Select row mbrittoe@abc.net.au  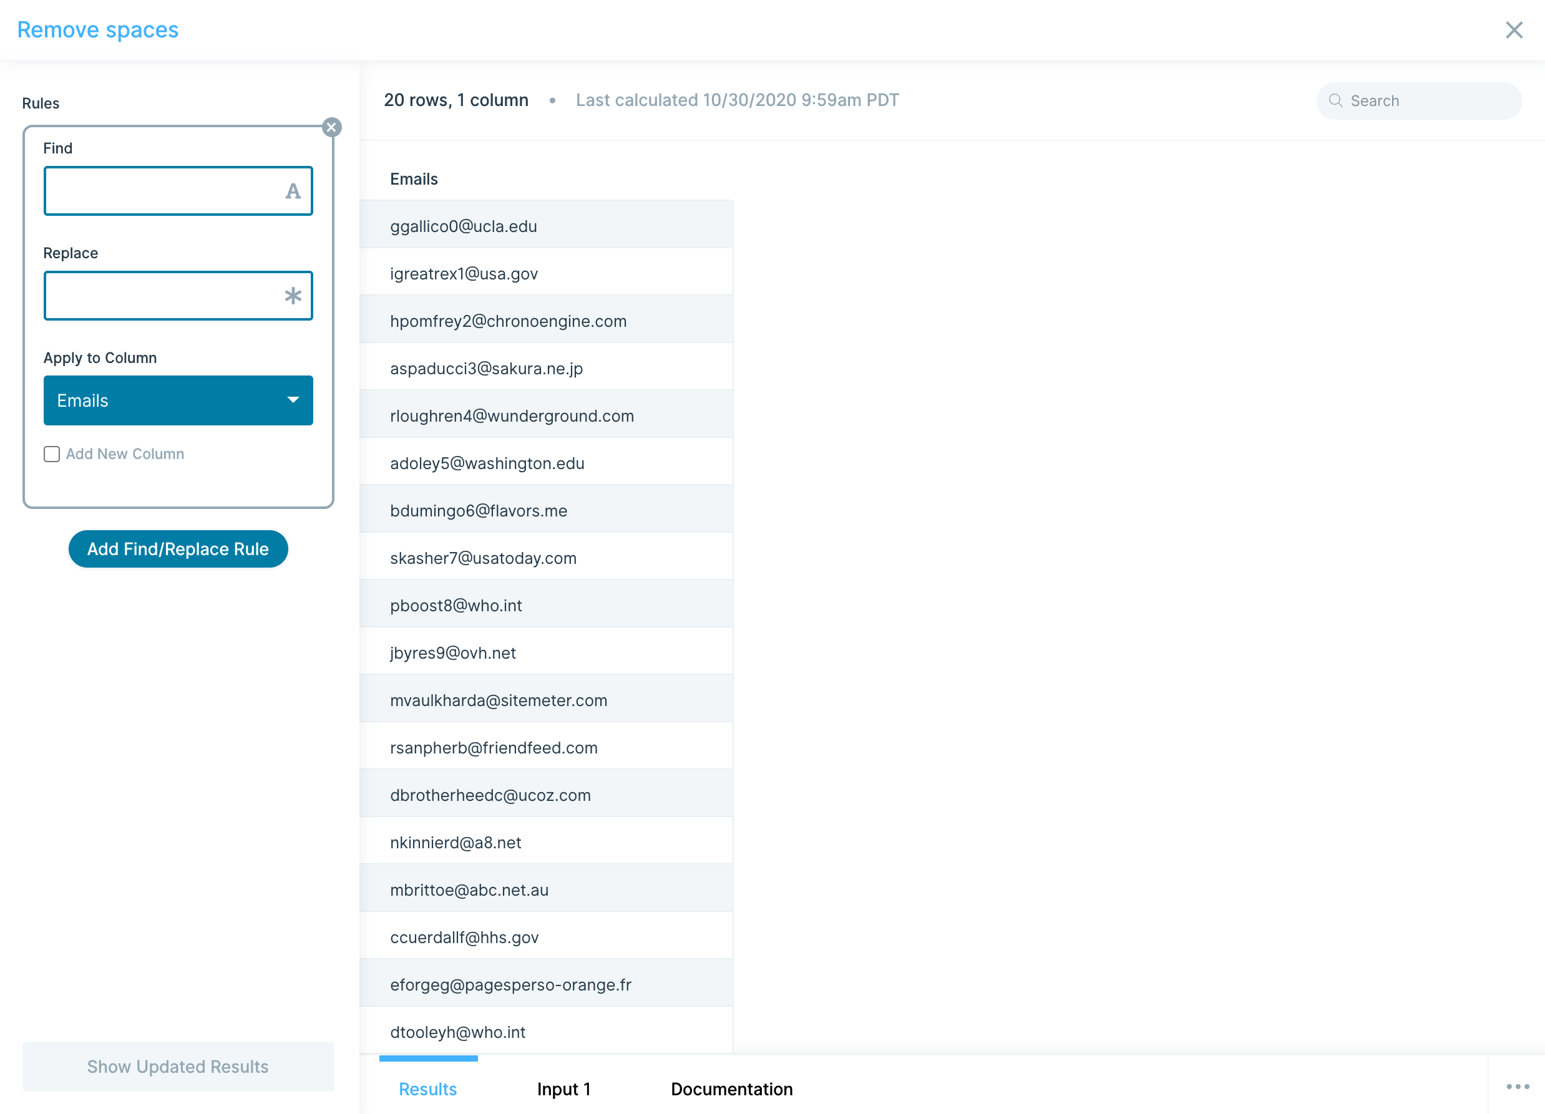(x=547, y=888)
